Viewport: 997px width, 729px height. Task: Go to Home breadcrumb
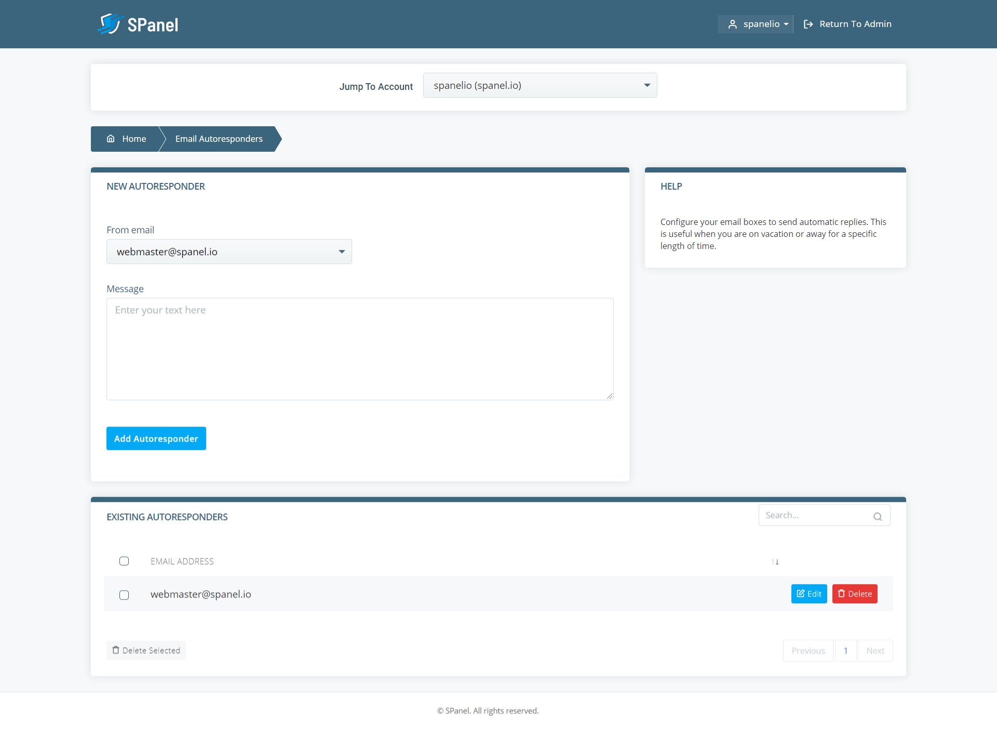tap(127, 139)
